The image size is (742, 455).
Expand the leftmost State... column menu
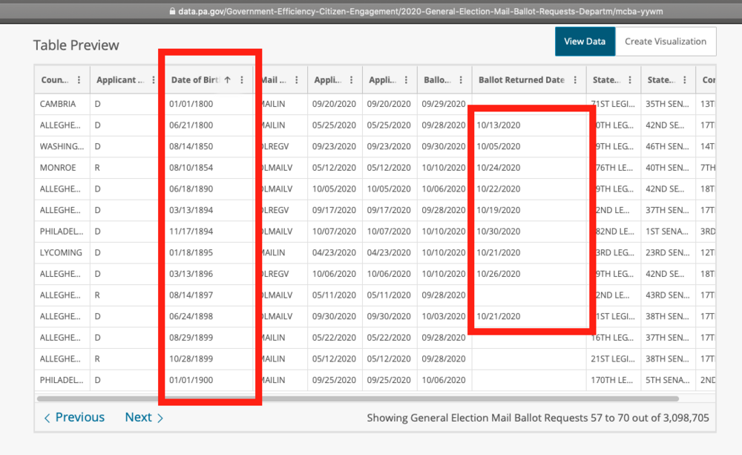(x=629, y=80)
